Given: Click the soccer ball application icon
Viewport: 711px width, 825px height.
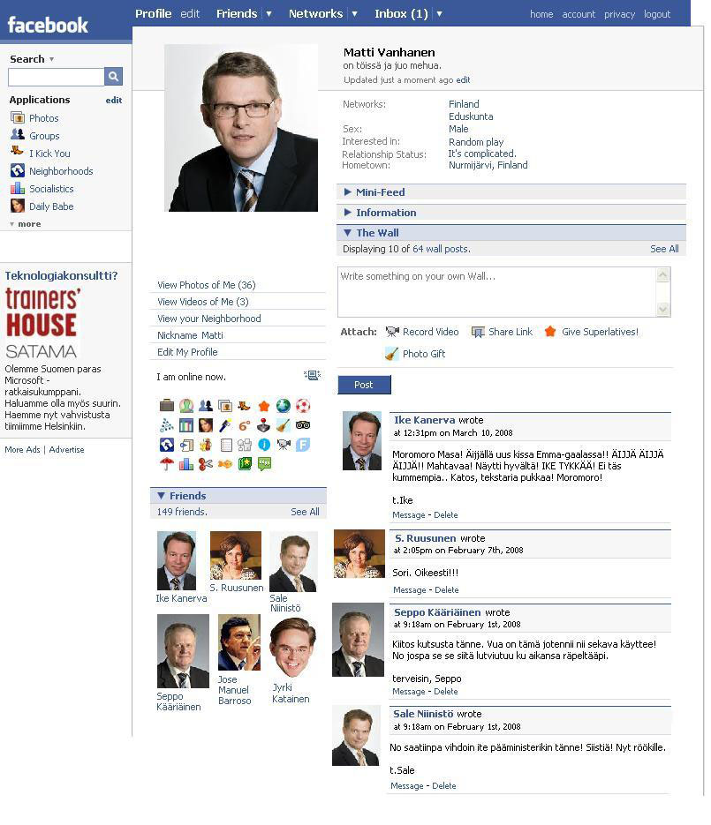Looking at the screenshot, I should 303,406.
